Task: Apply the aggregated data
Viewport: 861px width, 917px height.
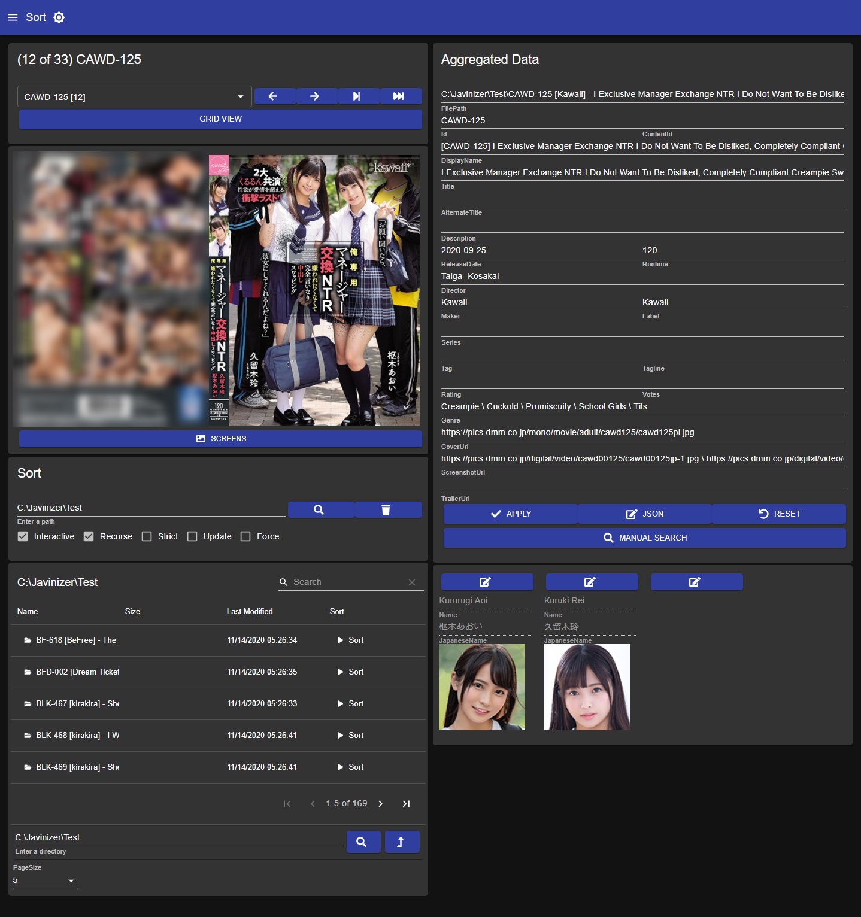Action: 510,514
